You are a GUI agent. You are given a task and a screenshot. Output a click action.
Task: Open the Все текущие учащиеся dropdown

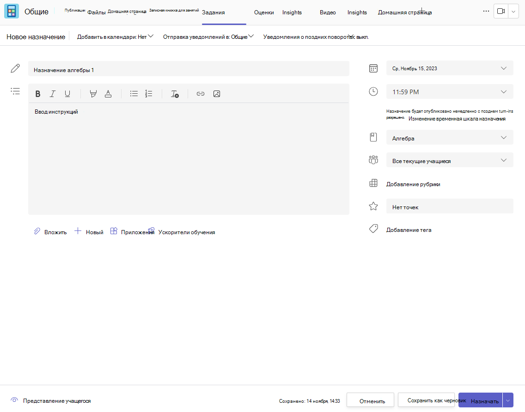click(x=450, y=160)
